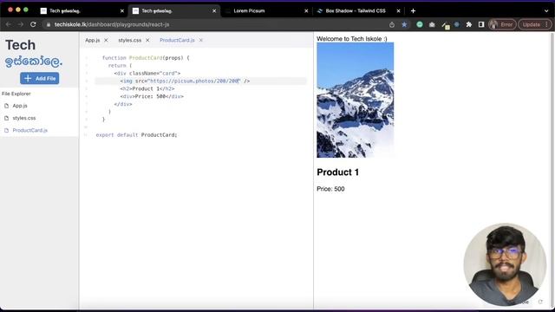555x312 pixels.
Task: Switch to the Lorem Picsum browser tab
Action: point(265,11)
